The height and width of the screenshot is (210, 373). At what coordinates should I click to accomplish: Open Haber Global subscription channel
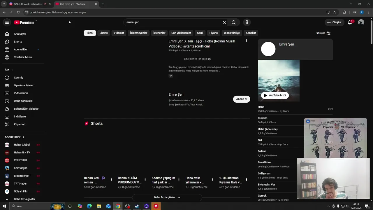[22, 145]
